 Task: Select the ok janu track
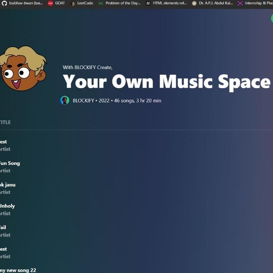pyautogui.click(x=8, y=185)
